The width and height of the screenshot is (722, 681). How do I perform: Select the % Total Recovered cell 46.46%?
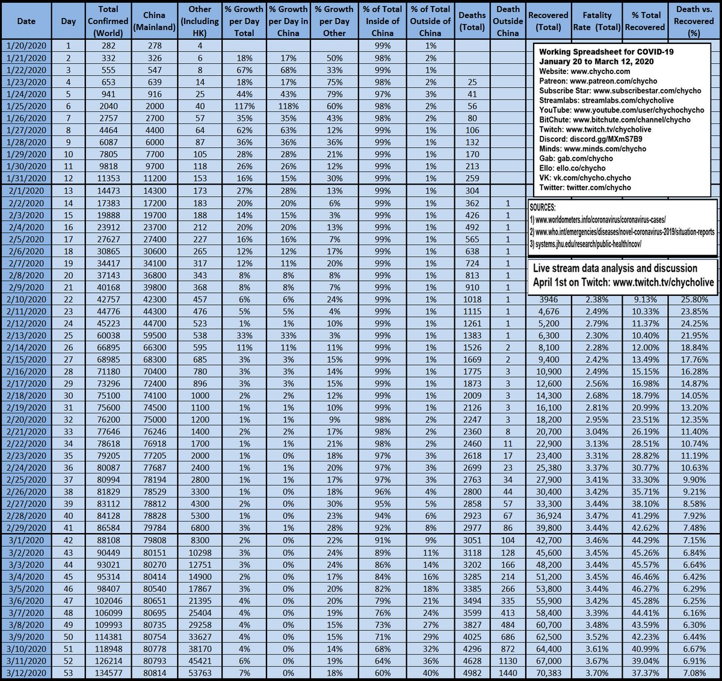pos(644,576)
